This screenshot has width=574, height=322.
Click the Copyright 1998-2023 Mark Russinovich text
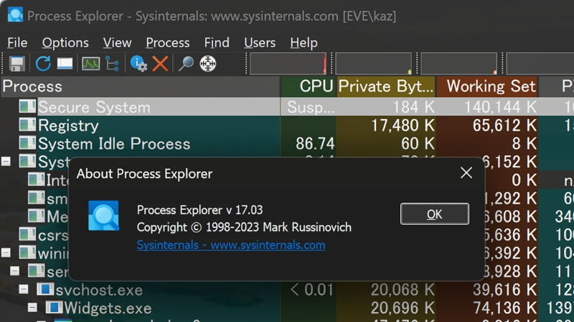[x=244, y=228]
